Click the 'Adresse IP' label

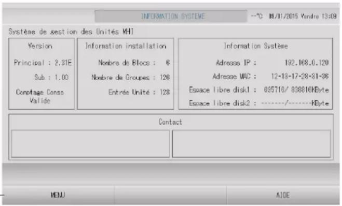236,63
